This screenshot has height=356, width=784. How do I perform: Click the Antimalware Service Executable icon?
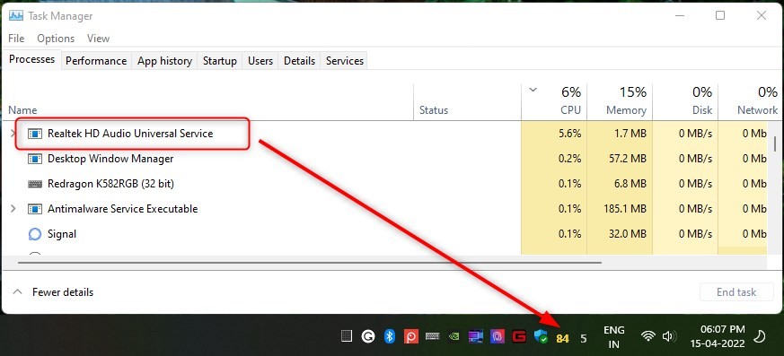34,209
